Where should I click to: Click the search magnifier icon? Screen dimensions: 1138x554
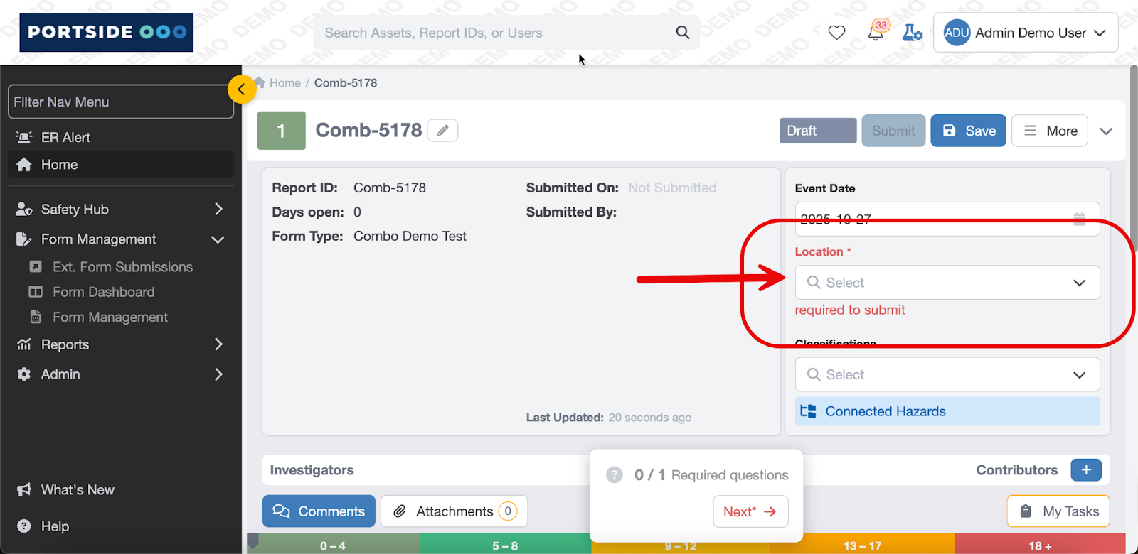(x=683, y=33)
